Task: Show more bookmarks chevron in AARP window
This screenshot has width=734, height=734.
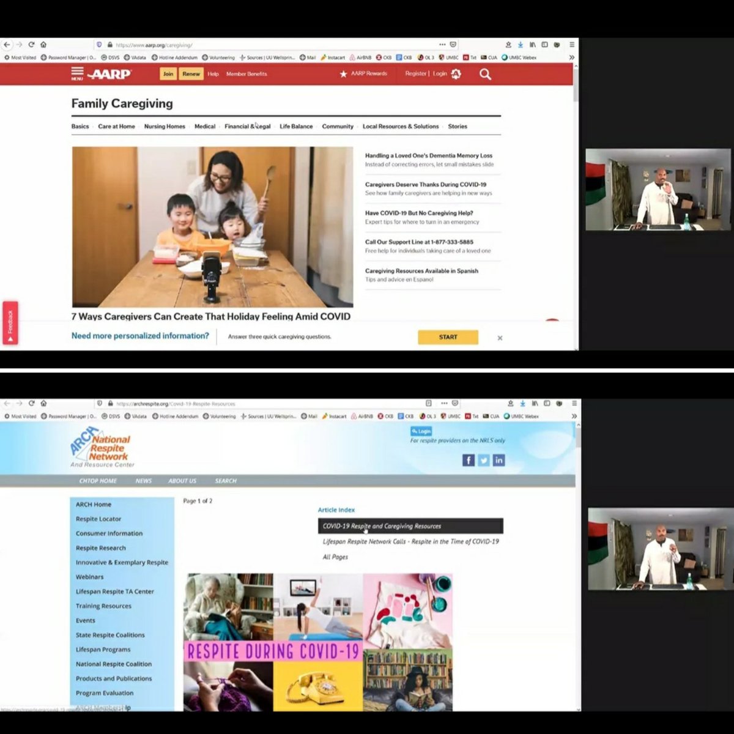Action: coord(572,57)
